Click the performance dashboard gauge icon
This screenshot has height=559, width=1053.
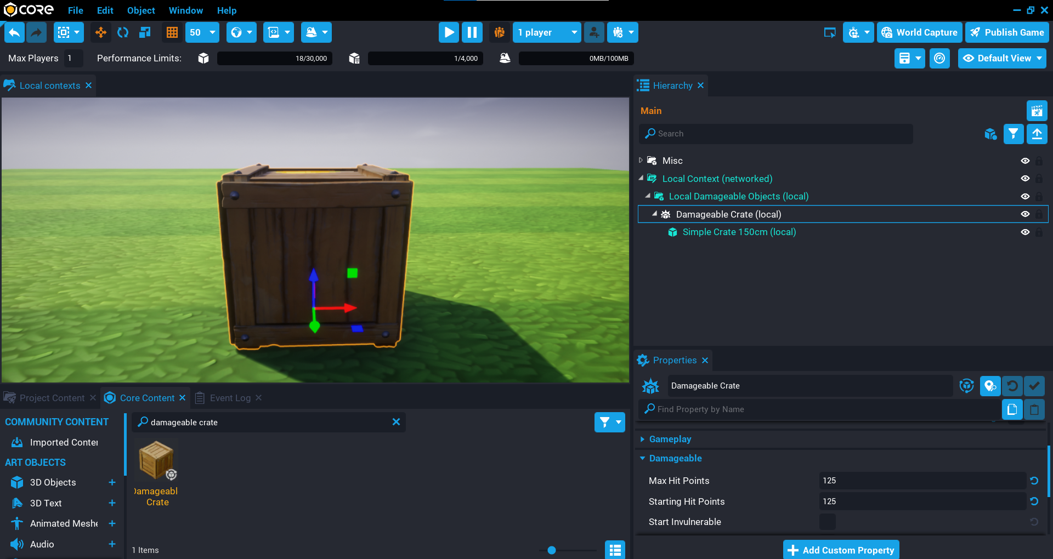pyautogui.click(x=939, y=58)
